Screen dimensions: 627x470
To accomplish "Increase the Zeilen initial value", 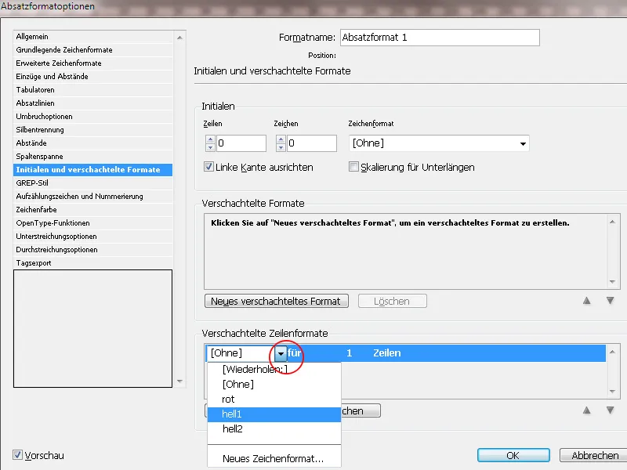I will coord(210,139).
